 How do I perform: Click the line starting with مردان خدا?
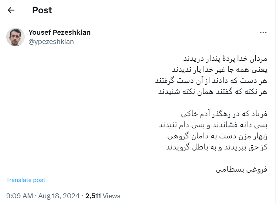click(x=225, y=58)
